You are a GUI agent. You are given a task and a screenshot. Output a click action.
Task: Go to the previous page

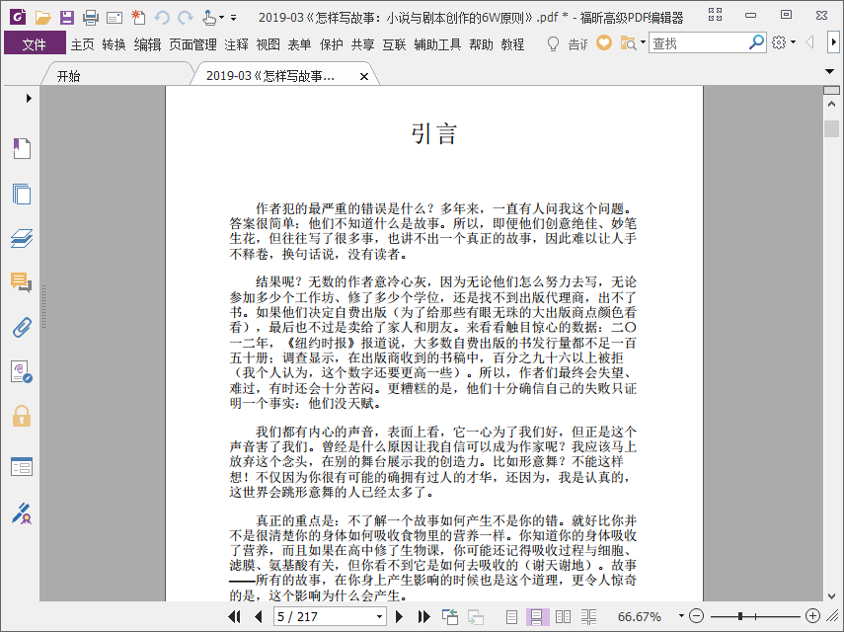259,616
